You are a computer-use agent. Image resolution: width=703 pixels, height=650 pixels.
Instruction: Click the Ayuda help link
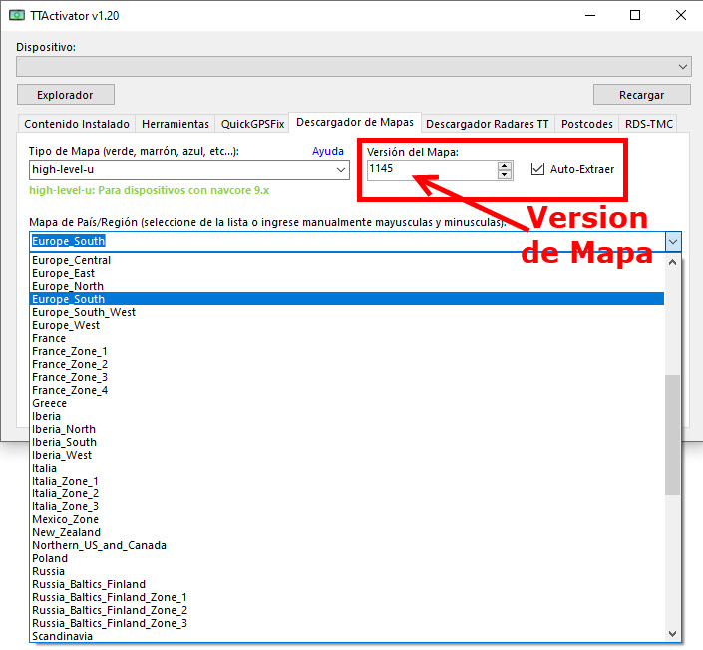click(328, 151)
